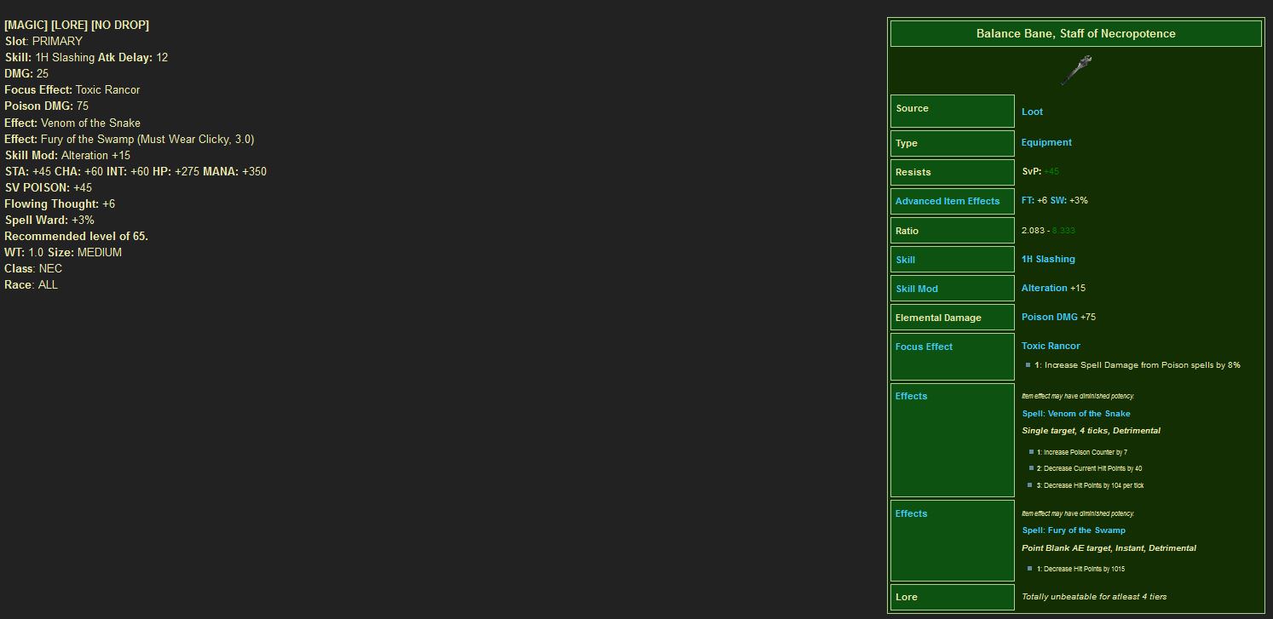Click the Effects label beside Venom of the Snake
The width and height of the screenshot is (1273, 619).
pos(911,396)
